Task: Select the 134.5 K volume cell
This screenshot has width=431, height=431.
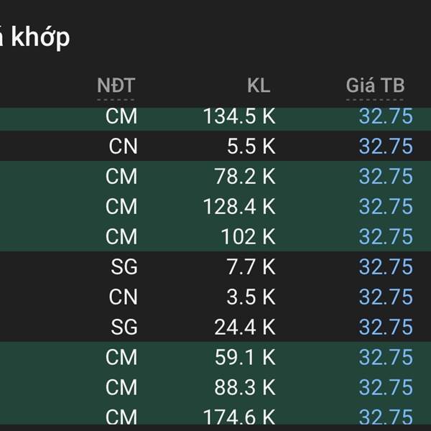Action: (x=240, y=116)
